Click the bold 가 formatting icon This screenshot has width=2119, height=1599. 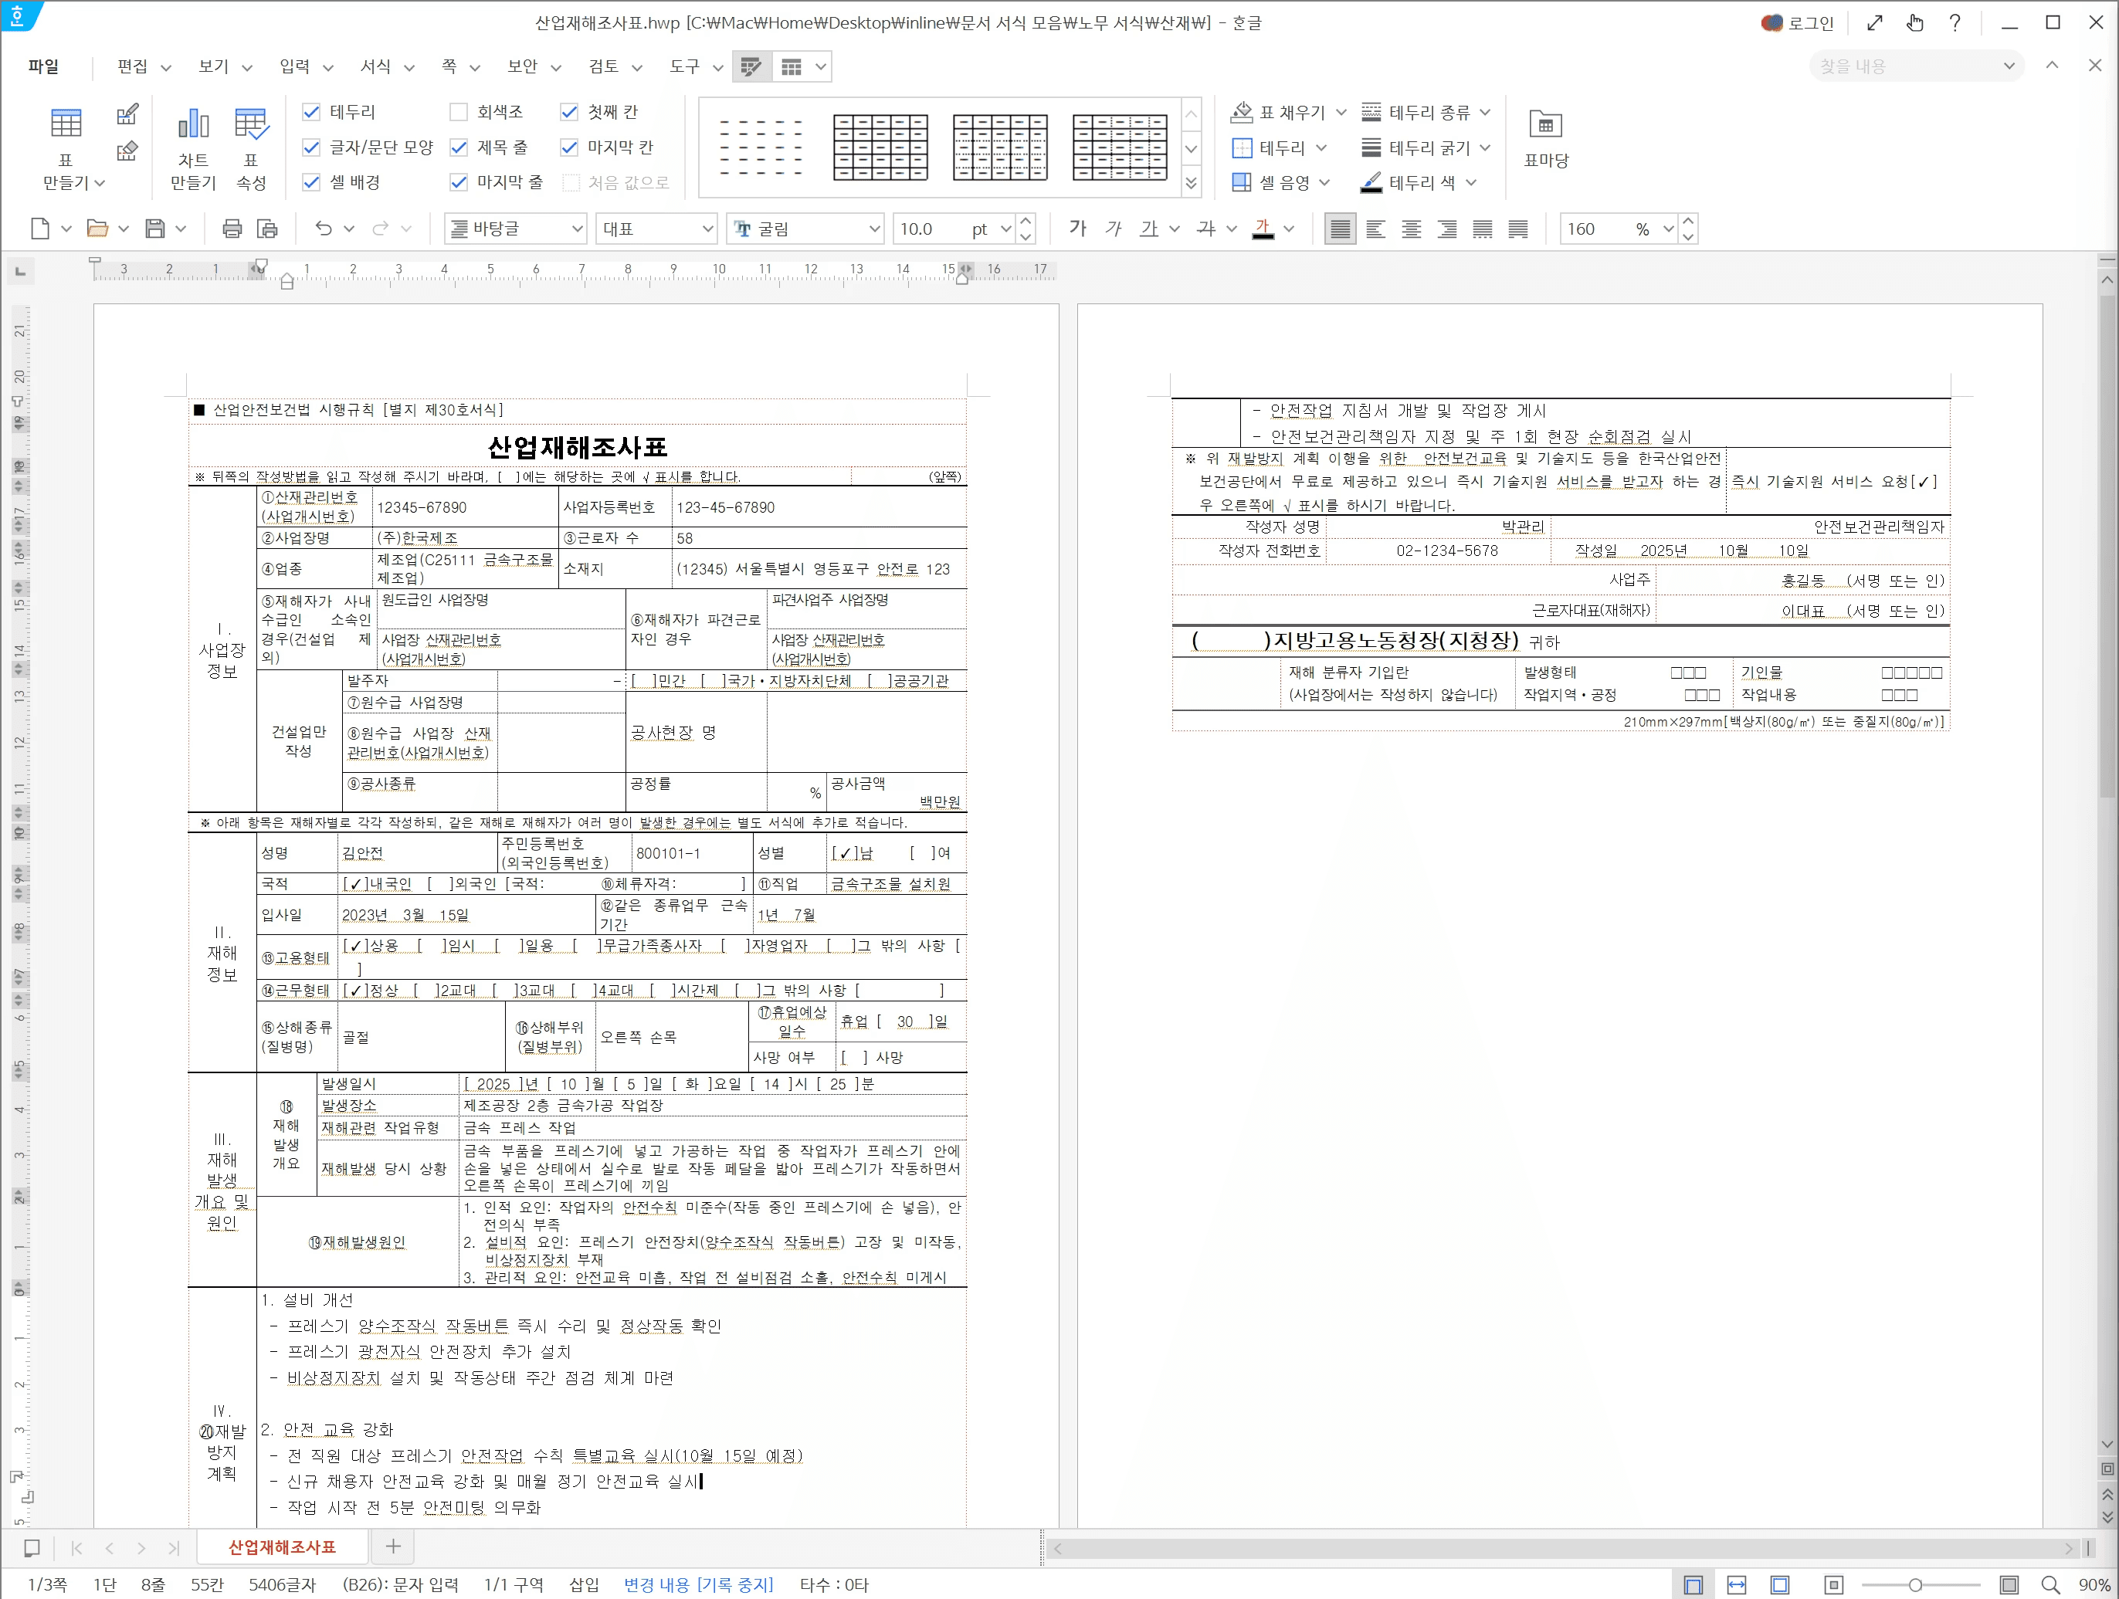point(1078,228)
